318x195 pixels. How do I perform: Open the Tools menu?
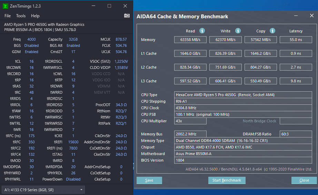(21, 16)
